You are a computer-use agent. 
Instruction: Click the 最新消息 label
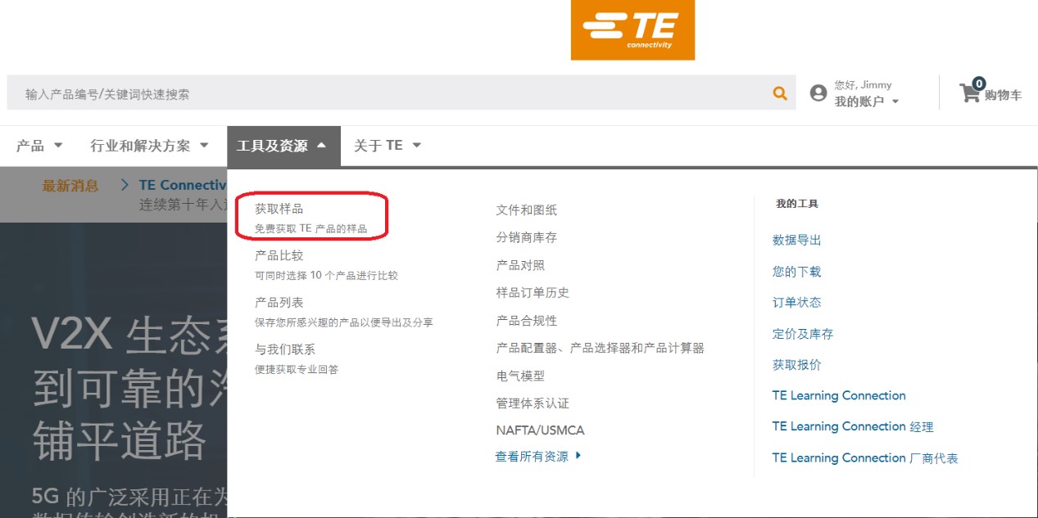[70, 186]
